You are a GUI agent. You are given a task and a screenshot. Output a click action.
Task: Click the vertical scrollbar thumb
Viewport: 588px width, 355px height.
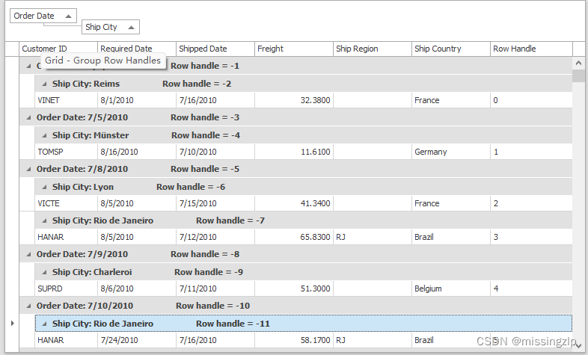pyautogui.click(x=578, y=75)
